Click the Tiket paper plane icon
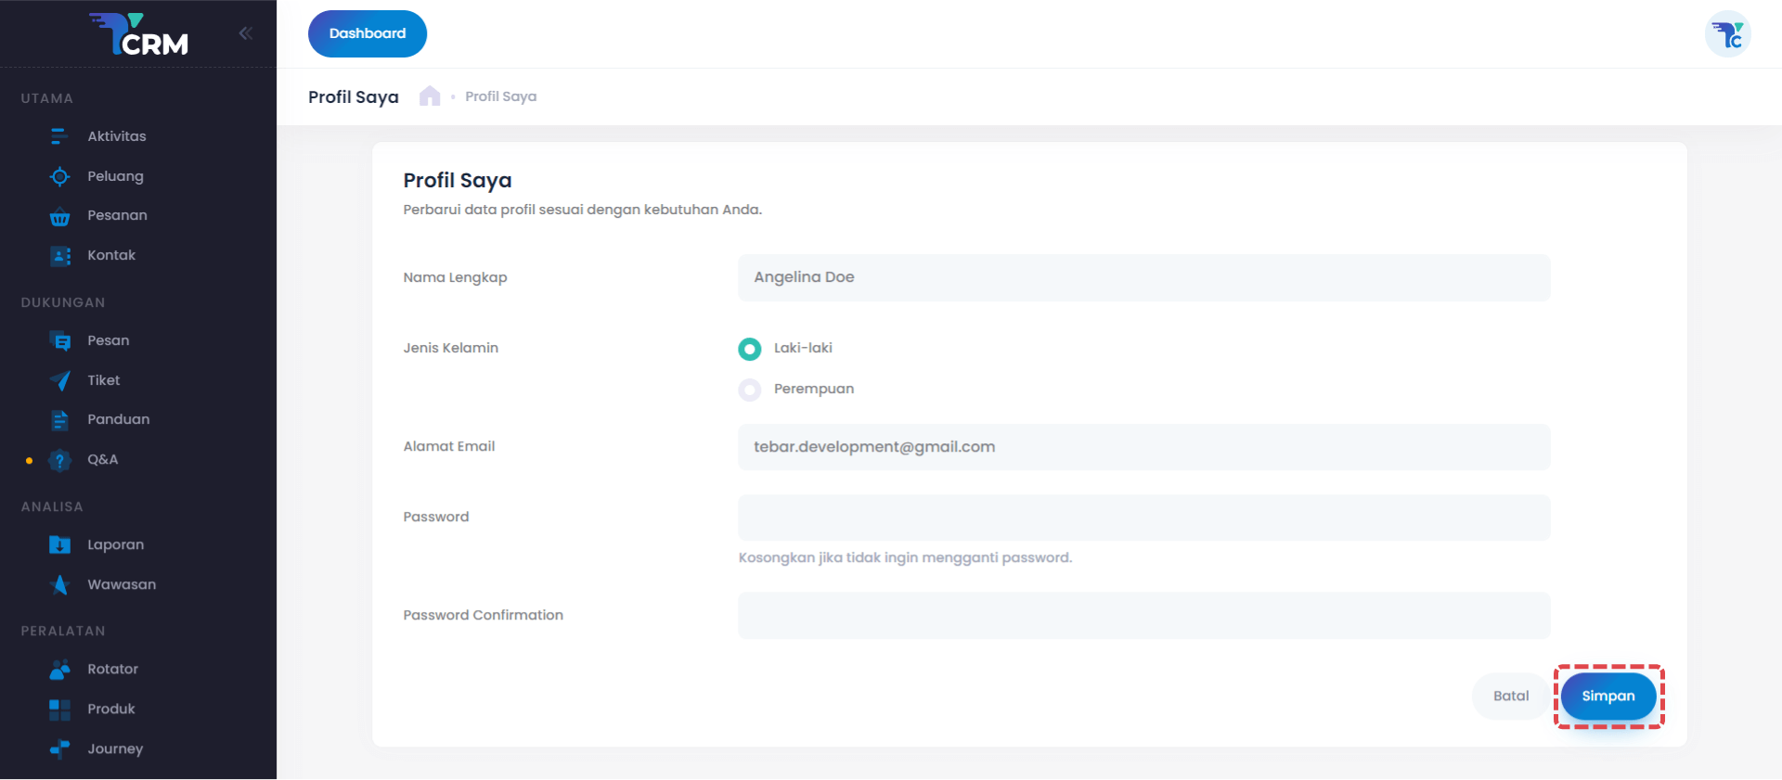The width and height of the screenshot is (1782, 780). (x=59, y=380)
